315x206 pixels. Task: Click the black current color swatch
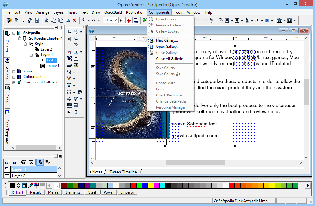(x=12, y=185)
